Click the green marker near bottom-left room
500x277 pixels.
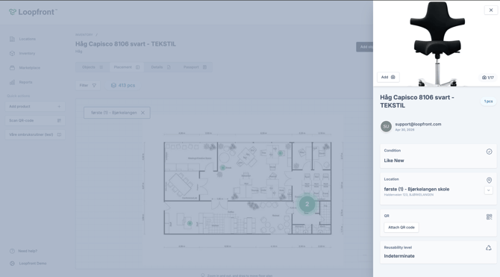[x=190, y=223]
